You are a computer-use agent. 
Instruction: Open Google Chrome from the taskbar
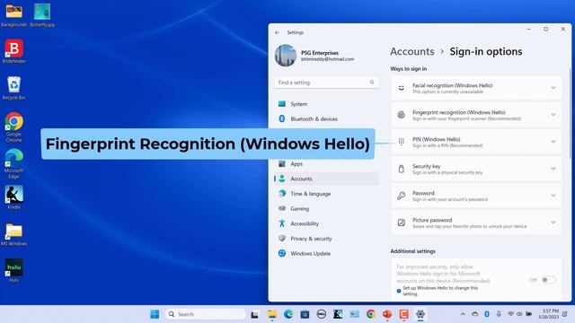(x=371, y=314)
